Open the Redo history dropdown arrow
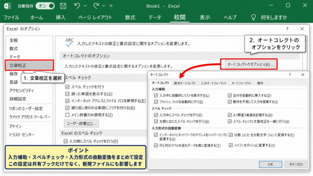This screenshot has width=313, height=176. pos(103,6)
